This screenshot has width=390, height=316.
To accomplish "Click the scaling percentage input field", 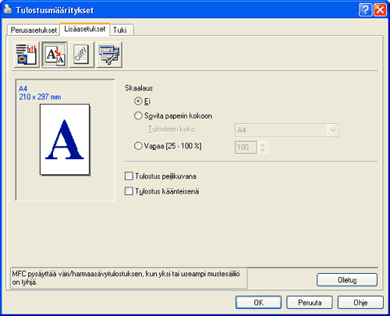I will [246, 147].
